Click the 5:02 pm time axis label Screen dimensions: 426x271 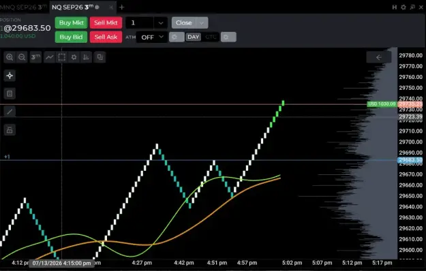[x=292, y=263]
